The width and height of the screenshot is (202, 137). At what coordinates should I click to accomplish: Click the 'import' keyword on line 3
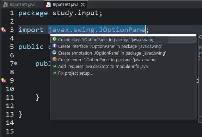31,30
